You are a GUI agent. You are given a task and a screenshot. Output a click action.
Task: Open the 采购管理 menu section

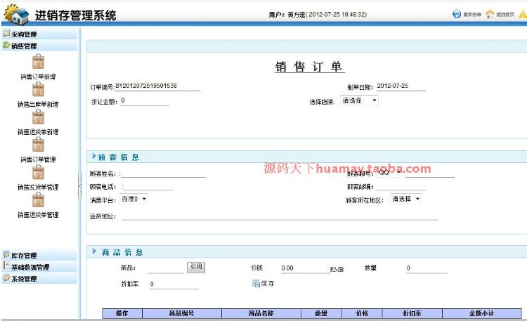point(39,34)
